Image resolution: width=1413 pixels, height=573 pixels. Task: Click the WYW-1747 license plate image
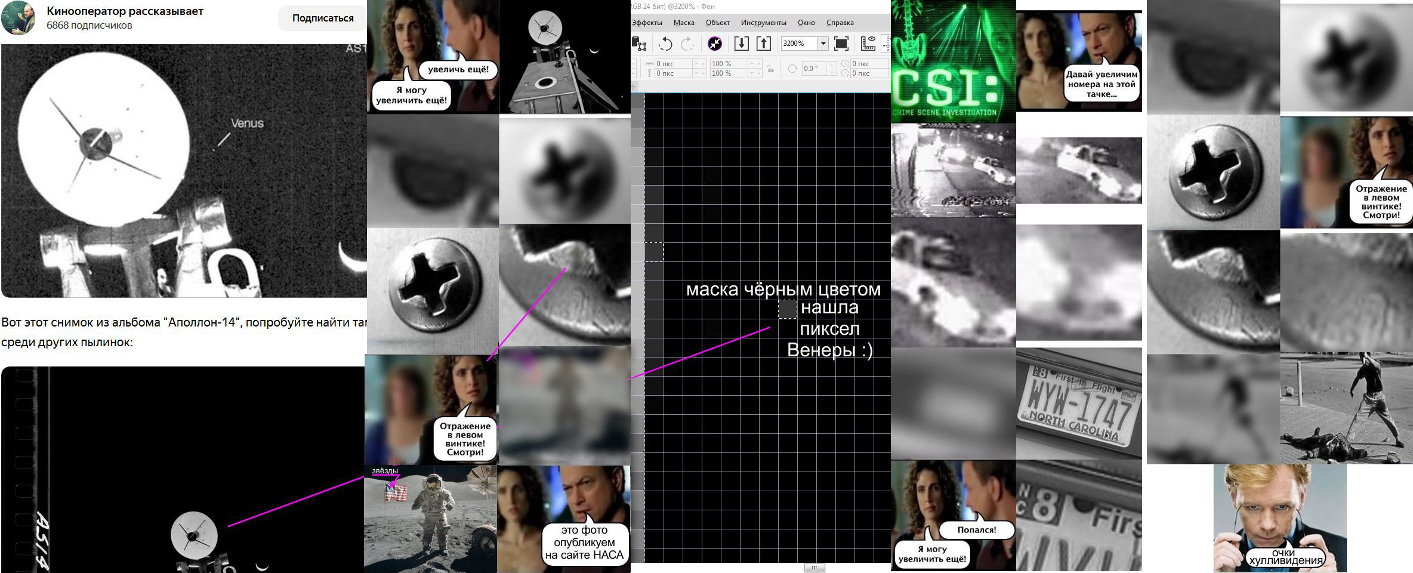(x=1079, y=403)
